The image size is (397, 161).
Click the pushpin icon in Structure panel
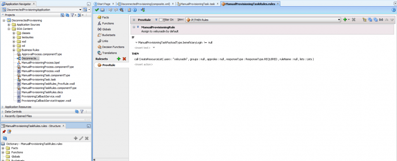(x=4, y=131)
